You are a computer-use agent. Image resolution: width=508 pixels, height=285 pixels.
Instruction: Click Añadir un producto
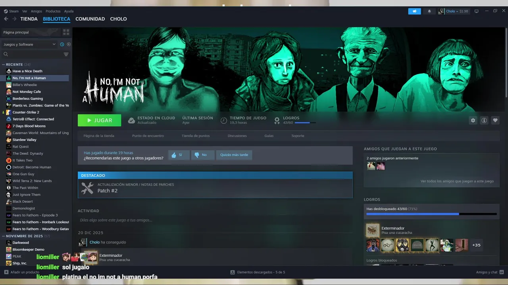tap(21, 272)
